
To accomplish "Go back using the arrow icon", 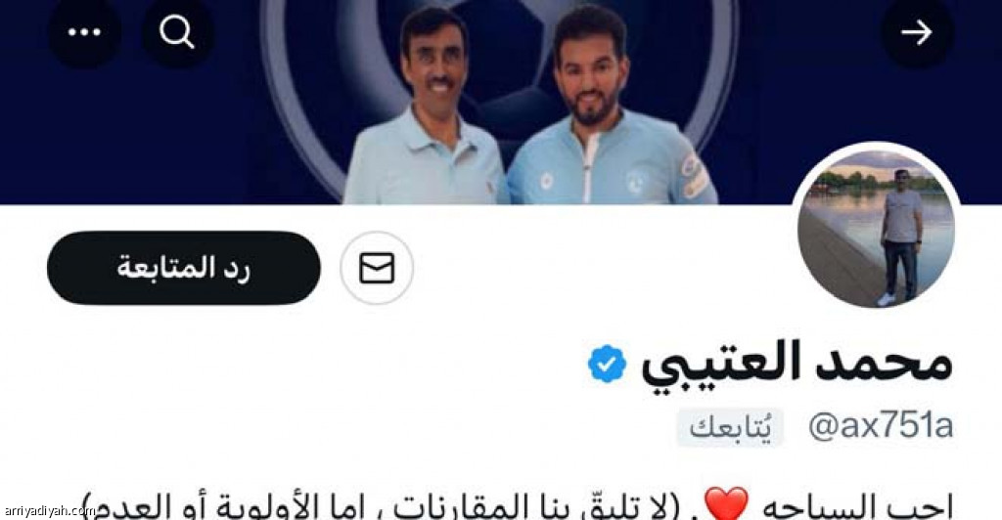I will [x=917, y=32].
